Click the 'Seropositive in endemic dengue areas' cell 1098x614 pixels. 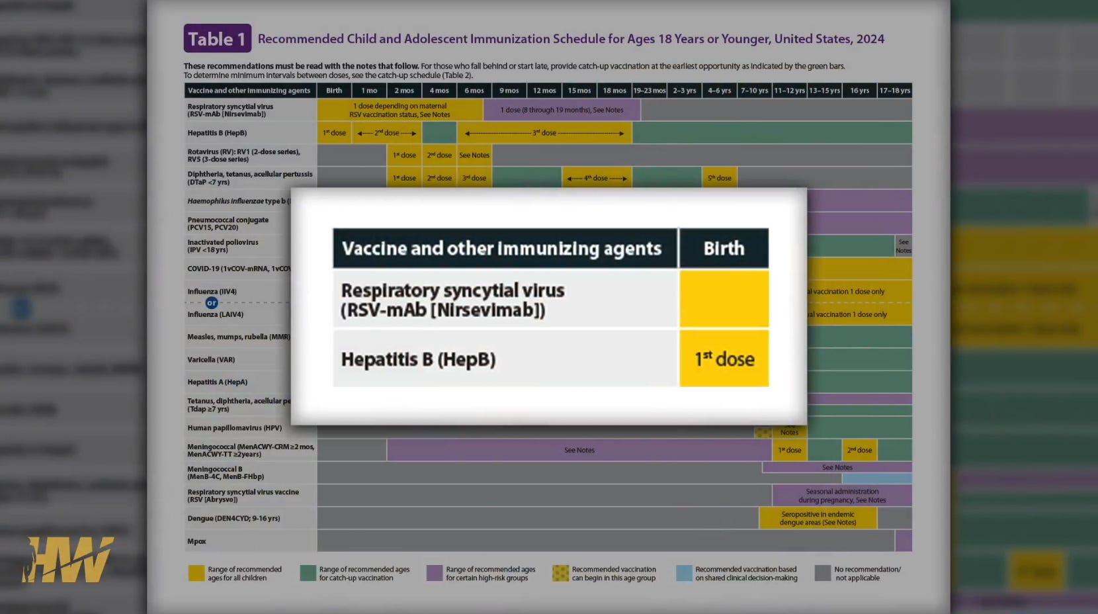point(818,519)
